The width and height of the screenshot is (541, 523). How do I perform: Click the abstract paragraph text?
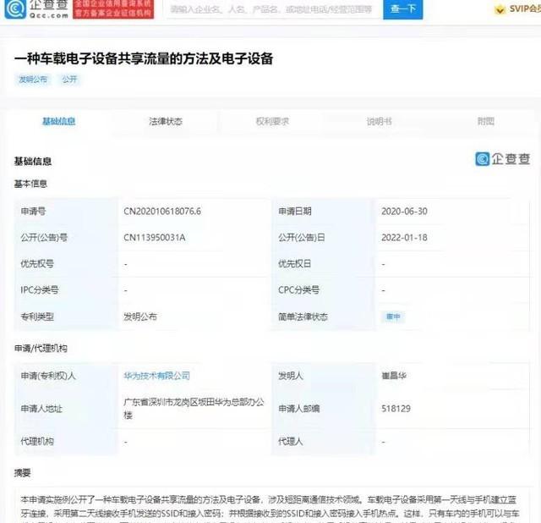coord(270,508)
